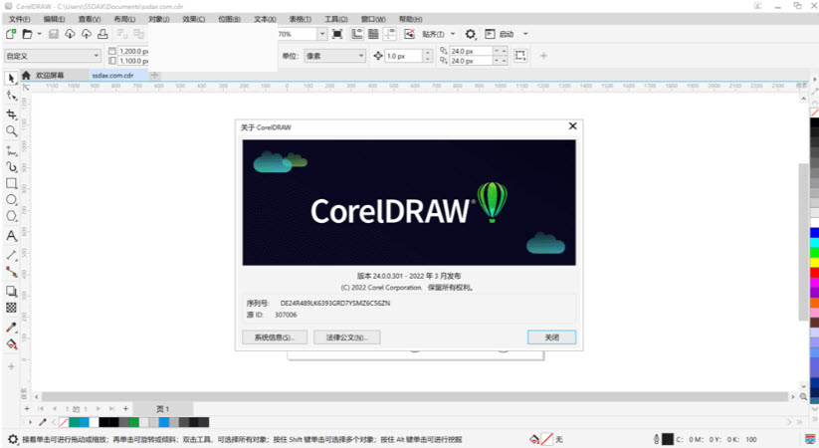
Task: Click the Open folder icon
Action: pyautogui.click(x=27, y=34)
